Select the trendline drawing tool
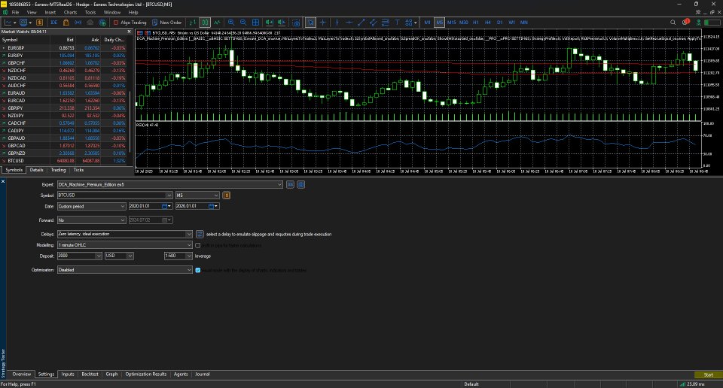 coord(361,22)
